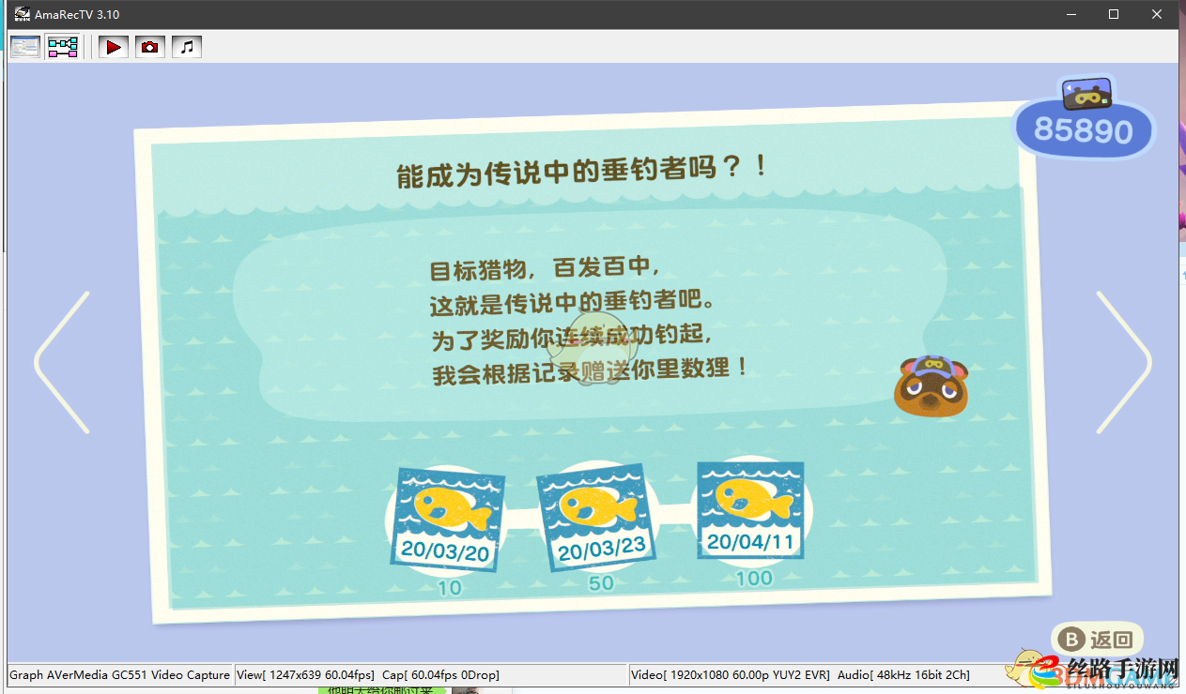This screenshot has height=694, width=1186.
Task: Maximize the AmaRecTV window
Action: click(1114, 14)
